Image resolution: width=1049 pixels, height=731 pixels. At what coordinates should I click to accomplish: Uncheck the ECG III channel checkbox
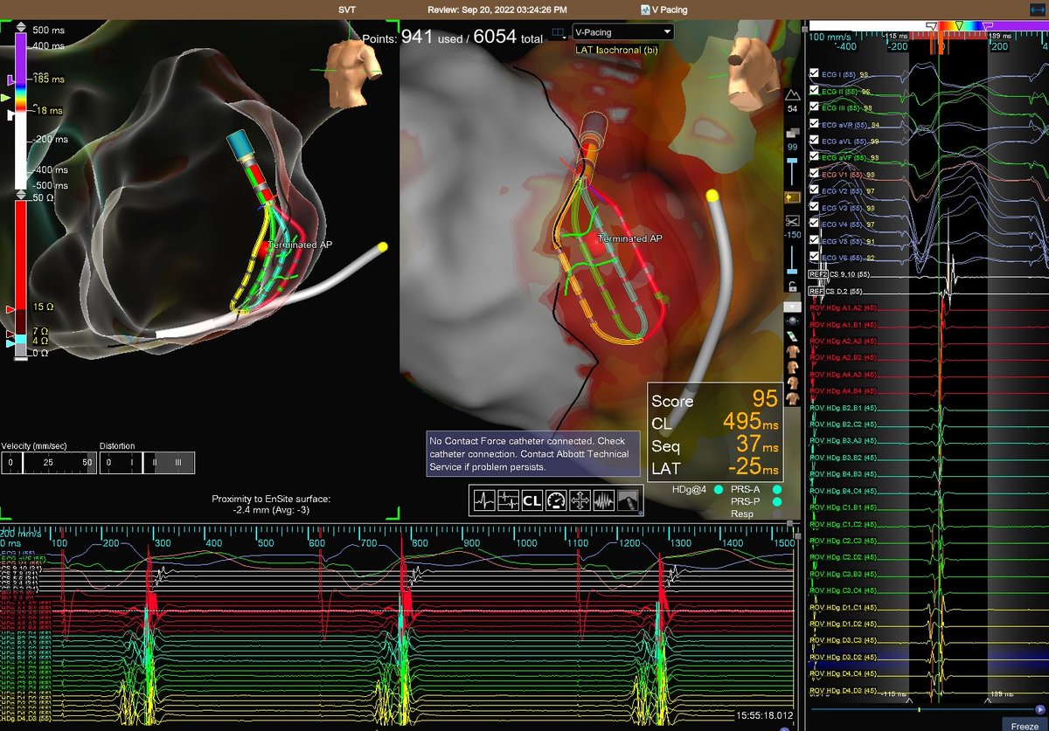(x=815, y=107)
